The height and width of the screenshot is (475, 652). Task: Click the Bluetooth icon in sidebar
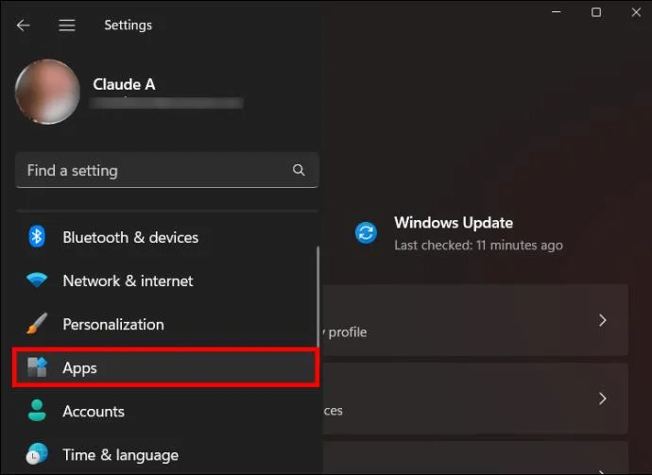(x=37, y=237)
